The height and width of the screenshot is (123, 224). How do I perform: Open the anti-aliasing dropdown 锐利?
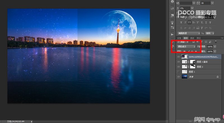point(210,33)
